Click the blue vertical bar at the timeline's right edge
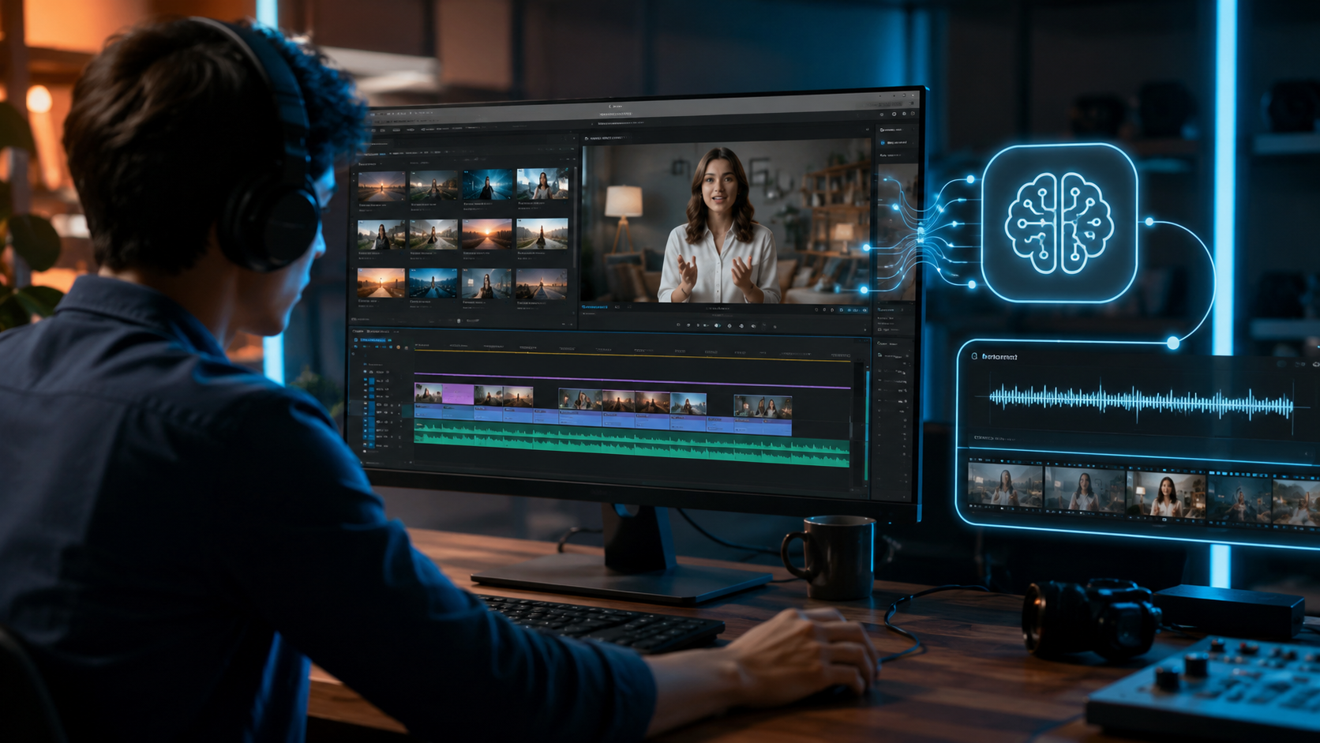This screenshot has width=1320, height=743. coord(867,426)
